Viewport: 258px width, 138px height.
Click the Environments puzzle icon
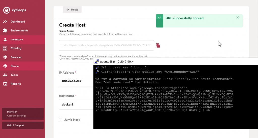point(5,30)
